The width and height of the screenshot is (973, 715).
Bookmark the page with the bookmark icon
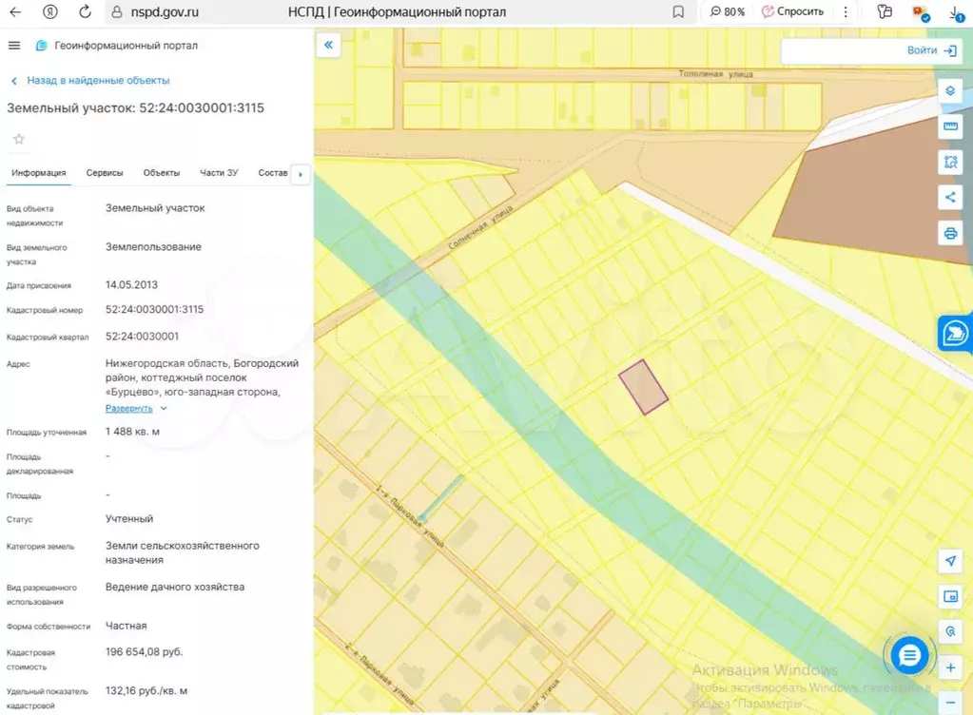(678, 11)
